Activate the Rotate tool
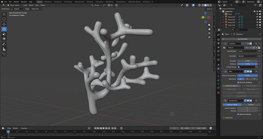263x139 pixels. coord(4,29)
